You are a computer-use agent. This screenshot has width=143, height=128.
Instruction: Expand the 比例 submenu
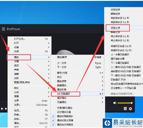pos(29,92)
